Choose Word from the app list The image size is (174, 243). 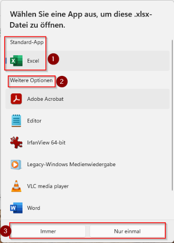88,208
